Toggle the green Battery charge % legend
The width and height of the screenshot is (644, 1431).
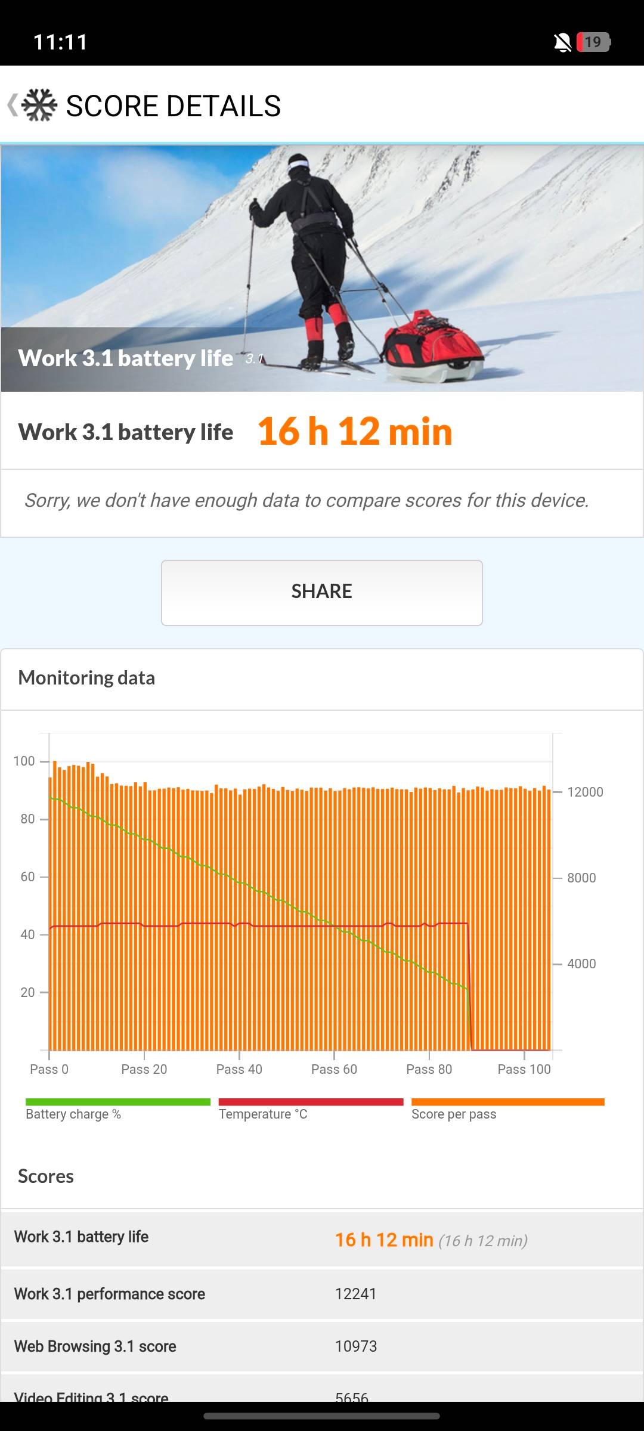(118, 1109)
